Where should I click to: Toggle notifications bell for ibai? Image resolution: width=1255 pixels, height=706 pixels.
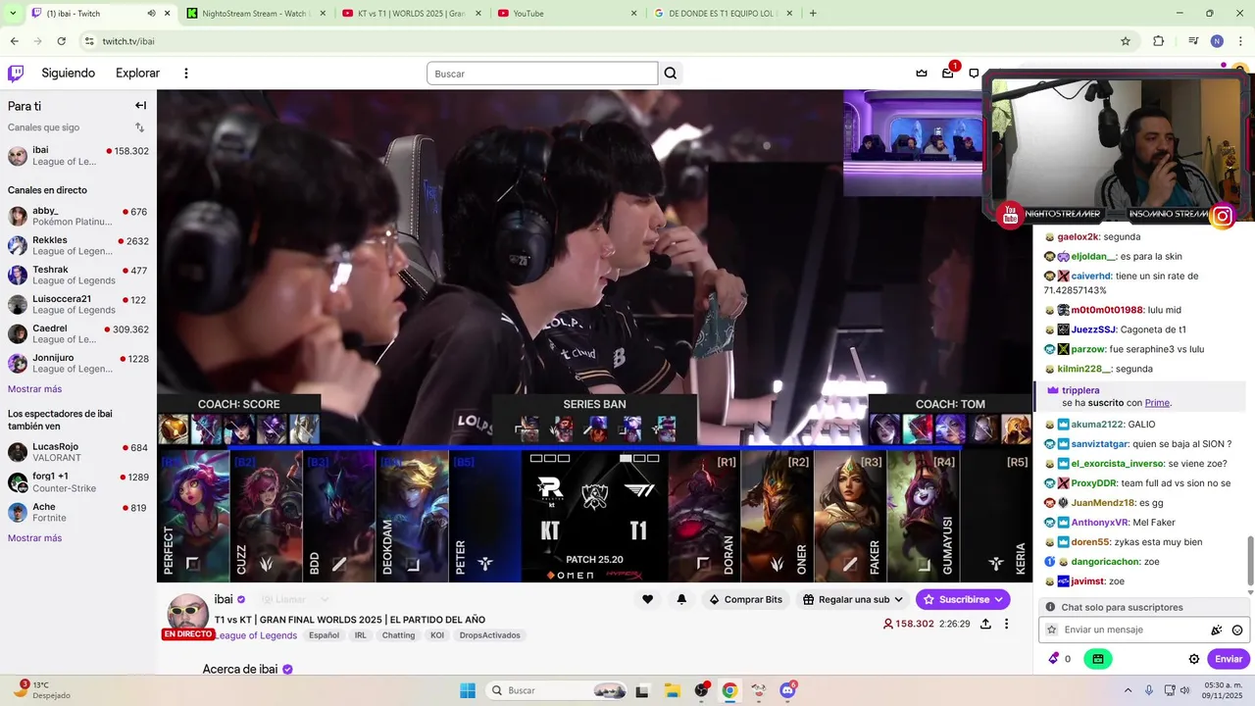tap(681, 599)
